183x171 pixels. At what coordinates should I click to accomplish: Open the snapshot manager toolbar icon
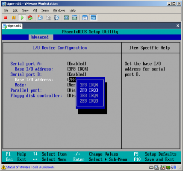56,18
